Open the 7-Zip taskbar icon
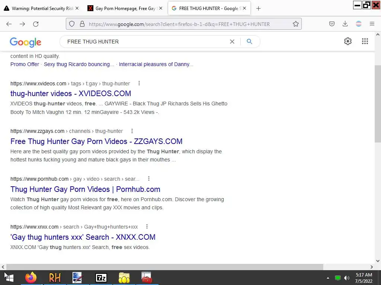This screenshot has width=381, height=285. click(x=101, y=278)
